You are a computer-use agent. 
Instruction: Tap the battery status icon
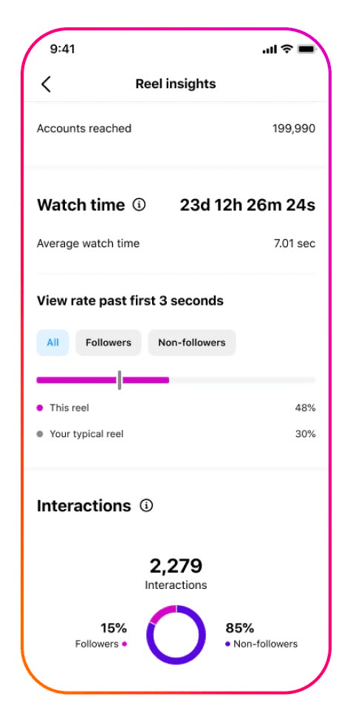coord(306,49)
